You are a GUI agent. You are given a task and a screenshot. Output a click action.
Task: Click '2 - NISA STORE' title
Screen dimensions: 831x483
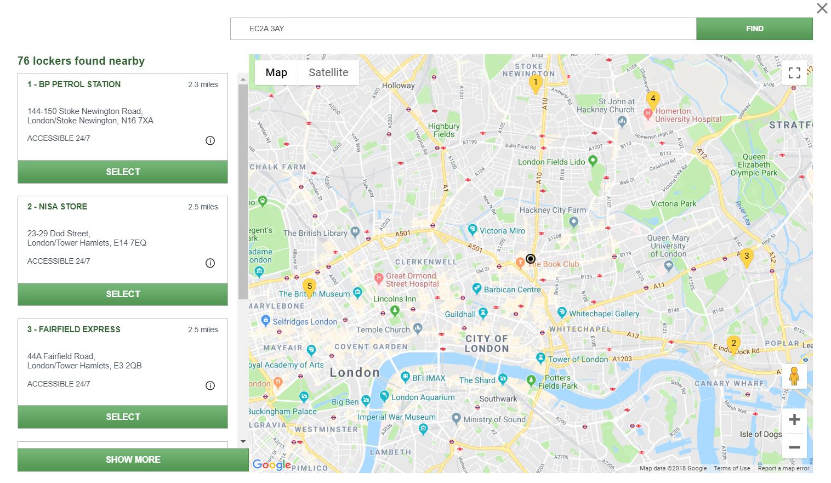[x=57, y=207]
